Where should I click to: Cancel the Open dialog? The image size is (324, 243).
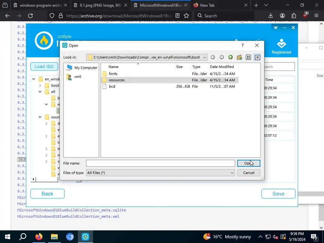[x=249, y=173]
